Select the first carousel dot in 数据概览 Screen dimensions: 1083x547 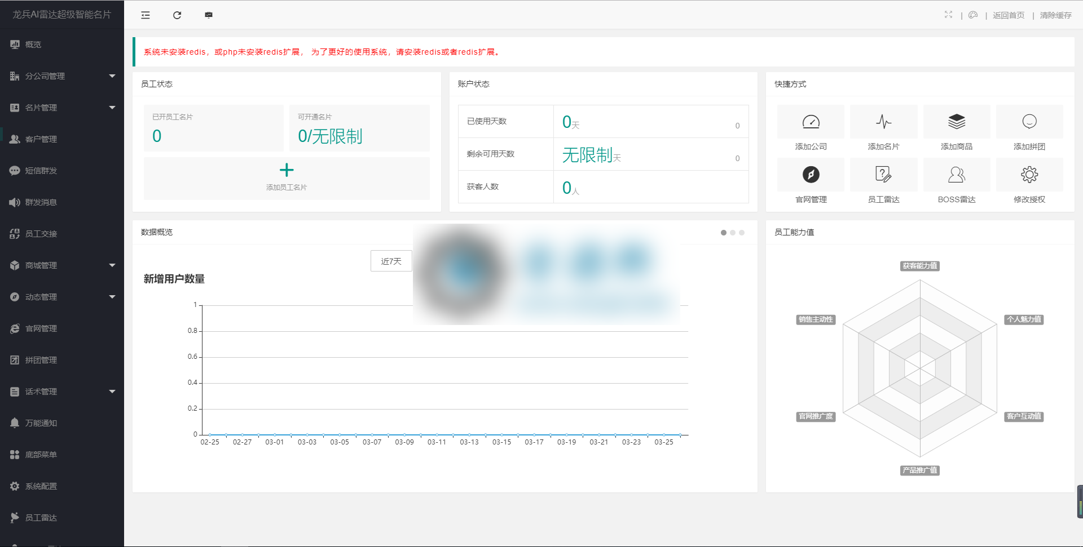point(724,233)
